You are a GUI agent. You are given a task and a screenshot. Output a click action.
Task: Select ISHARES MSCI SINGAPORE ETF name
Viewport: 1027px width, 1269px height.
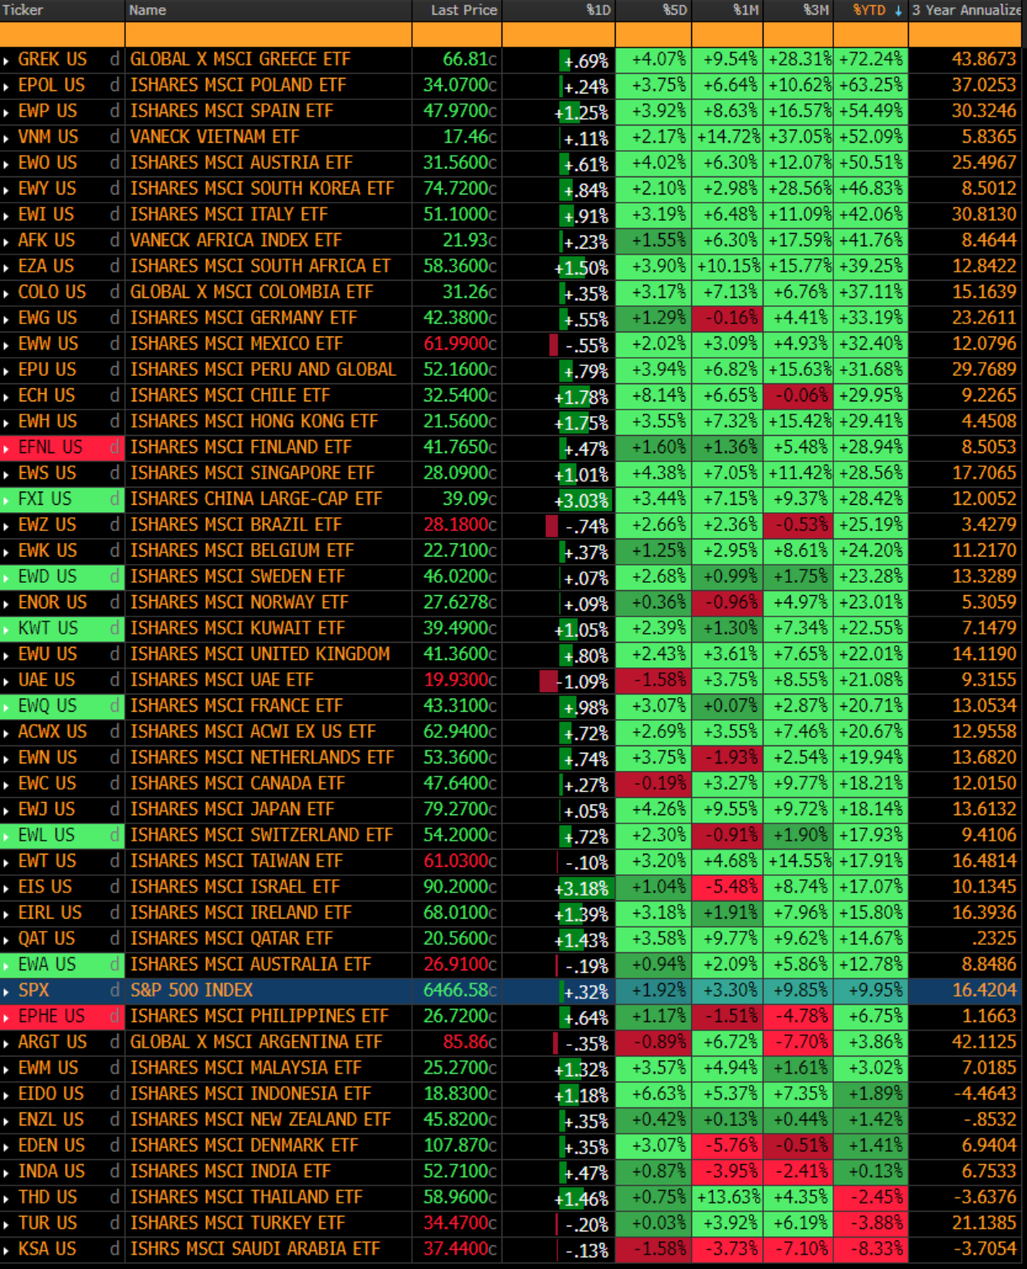point(252,474)
